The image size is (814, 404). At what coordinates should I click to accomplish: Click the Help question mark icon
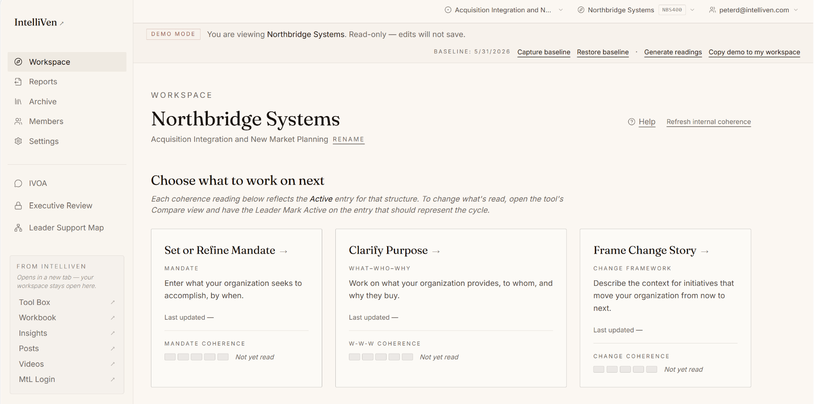pos(631,122)
